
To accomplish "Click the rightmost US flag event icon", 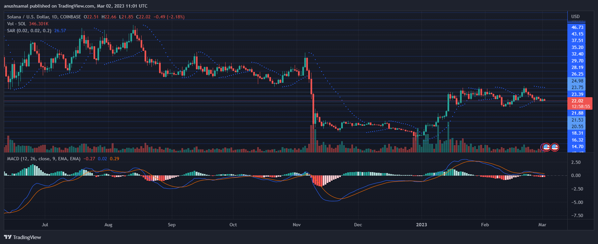I will click(x=555, y=147).
